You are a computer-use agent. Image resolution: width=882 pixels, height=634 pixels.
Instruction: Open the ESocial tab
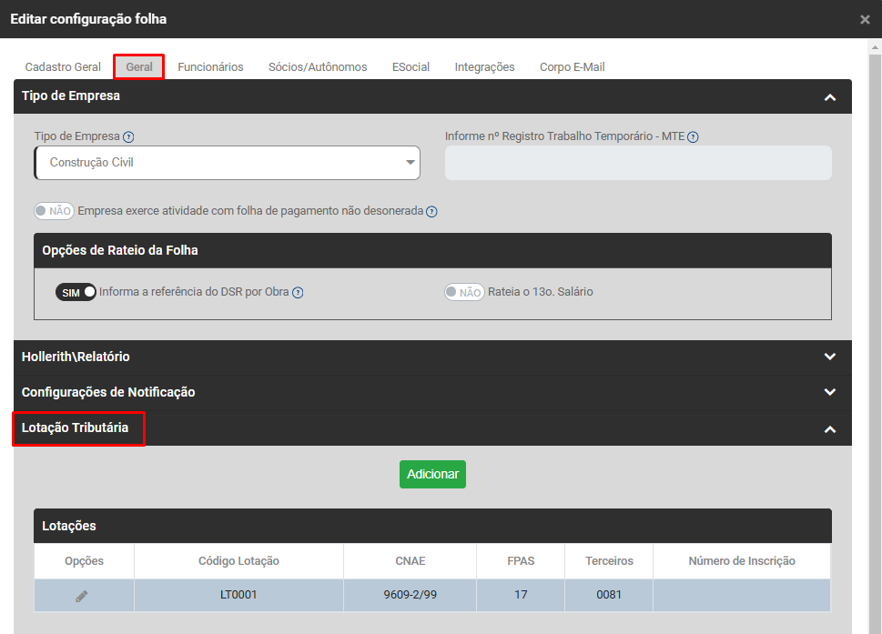tap(411, 67)
